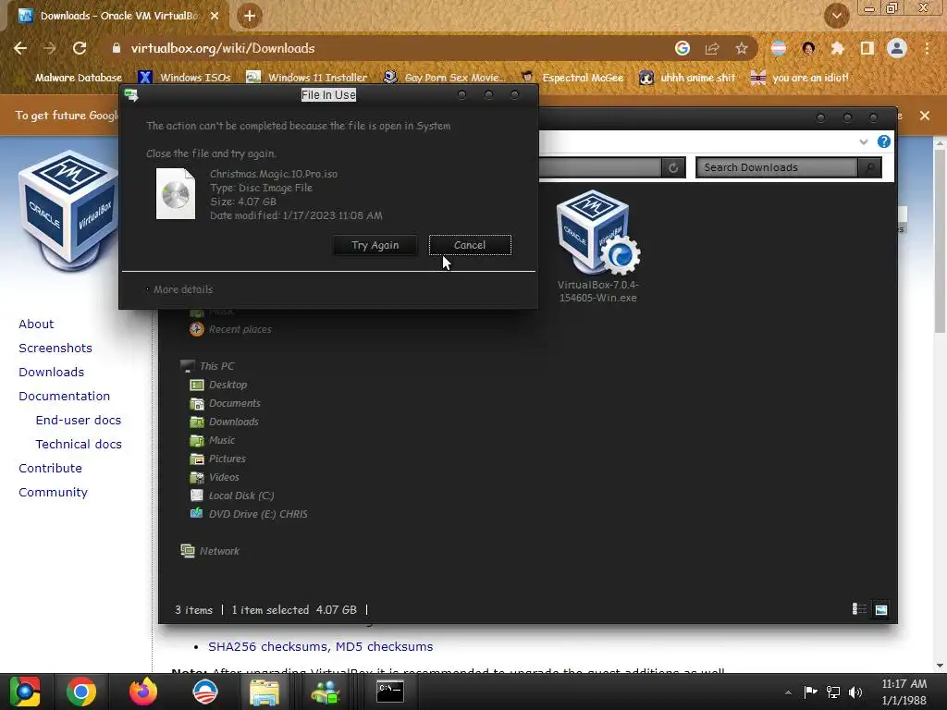Click the Downloads sidebar link
Image resolution: width=947 pixels, height=710 pixels.
[52, 373]
